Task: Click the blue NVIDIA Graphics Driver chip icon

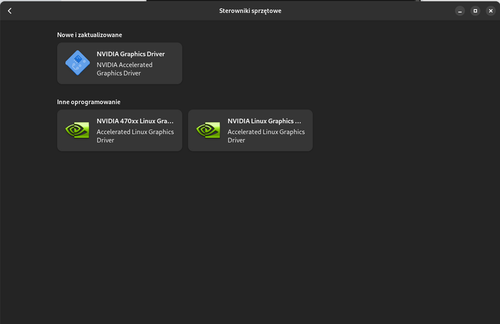Action: (77, 63)
